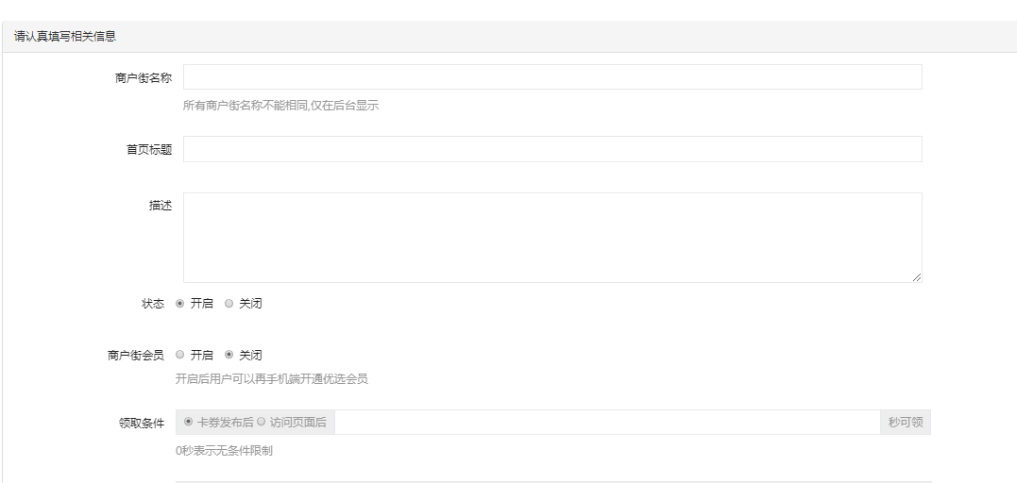This screenshot has width=1017, height=483.
Task: Click the 首页标题 field label
Action: tap(149, 150)
